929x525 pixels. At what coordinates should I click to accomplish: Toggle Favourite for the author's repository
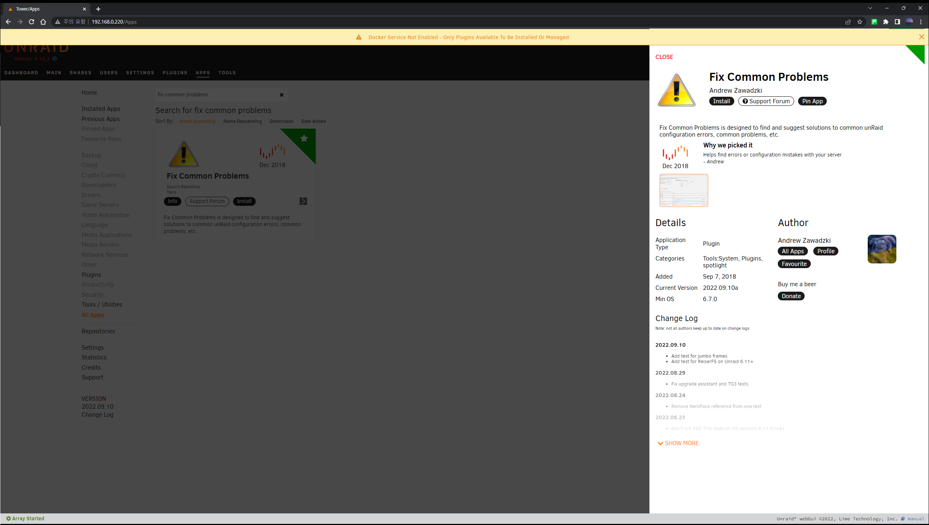coord(794,264)
